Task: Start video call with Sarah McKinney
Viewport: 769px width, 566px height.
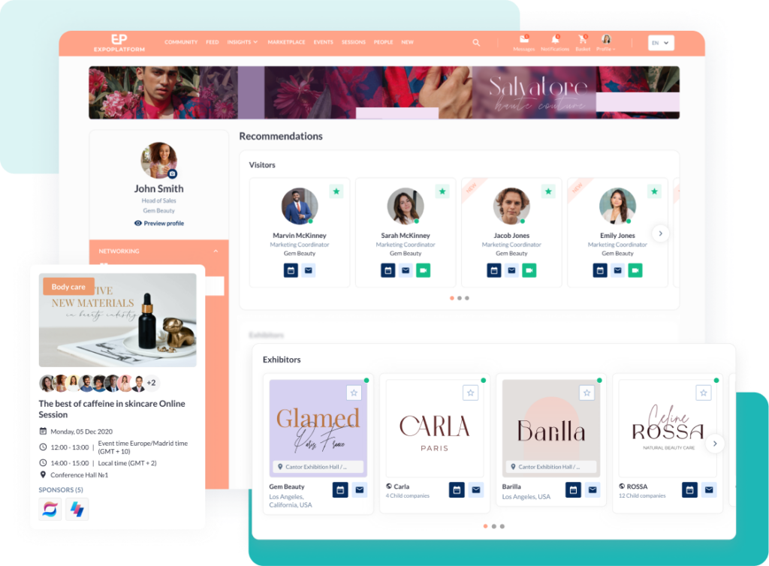Action: tap(424, 270)
